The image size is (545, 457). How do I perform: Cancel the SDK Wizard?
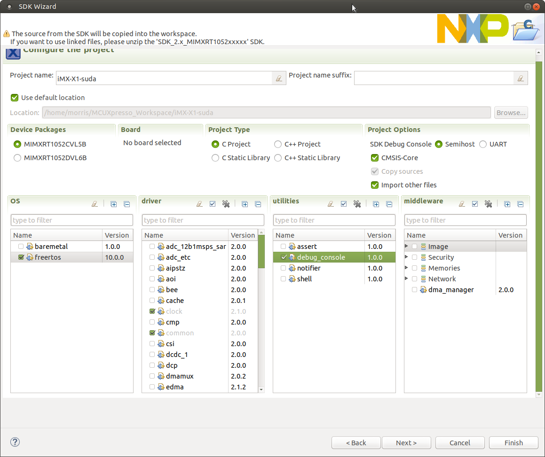tap(460, 443)
